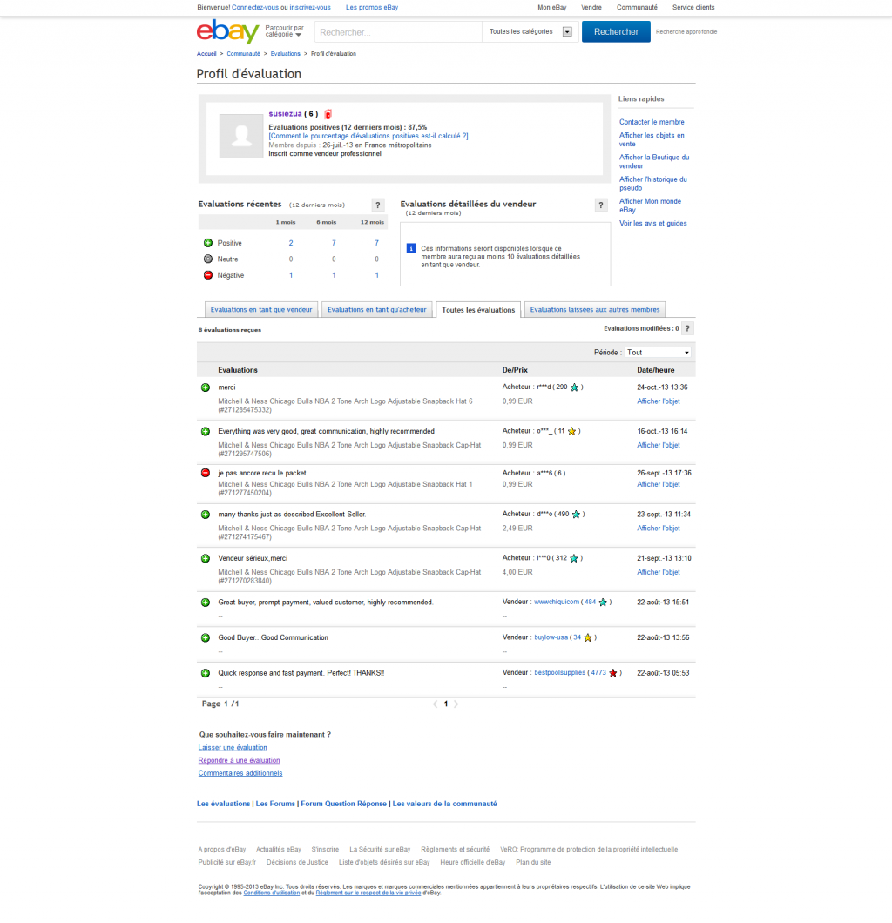The height and width of the screenshot is (923, 892).
Task: Click Afficher l'objet for 24-oct.-13 feedback
Action: (659, 401)
